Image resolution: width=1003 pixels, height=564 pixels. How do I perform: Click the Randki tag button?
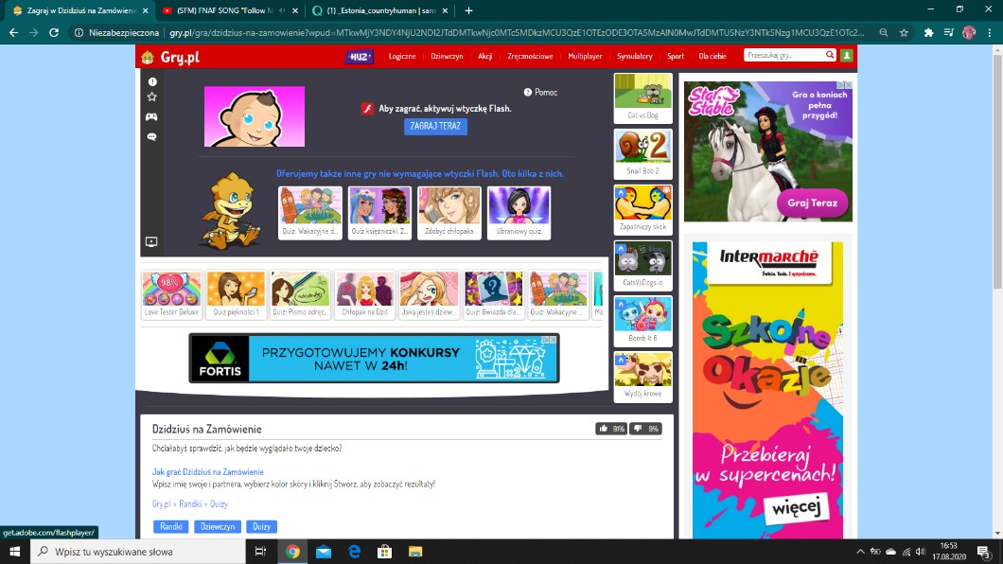(x=171, y=527)
